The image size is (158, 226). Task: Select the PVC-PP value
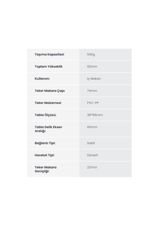click(93, 103)
